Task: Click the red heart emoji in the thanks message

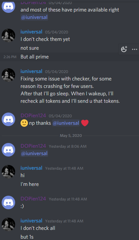Action: pyautogui.click(x=85, y=123)
